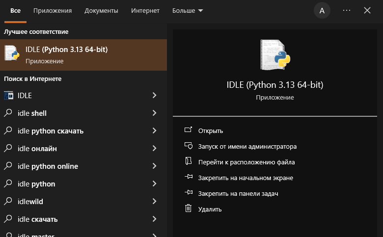The image size is (383, 237).
Task: Click search icon beside idle python скачать
Action: 8,131
